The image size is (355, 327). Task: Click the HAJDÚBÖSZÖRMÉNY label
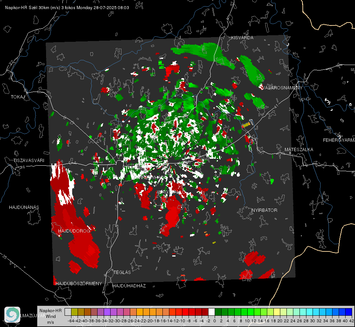click(79, 283)
